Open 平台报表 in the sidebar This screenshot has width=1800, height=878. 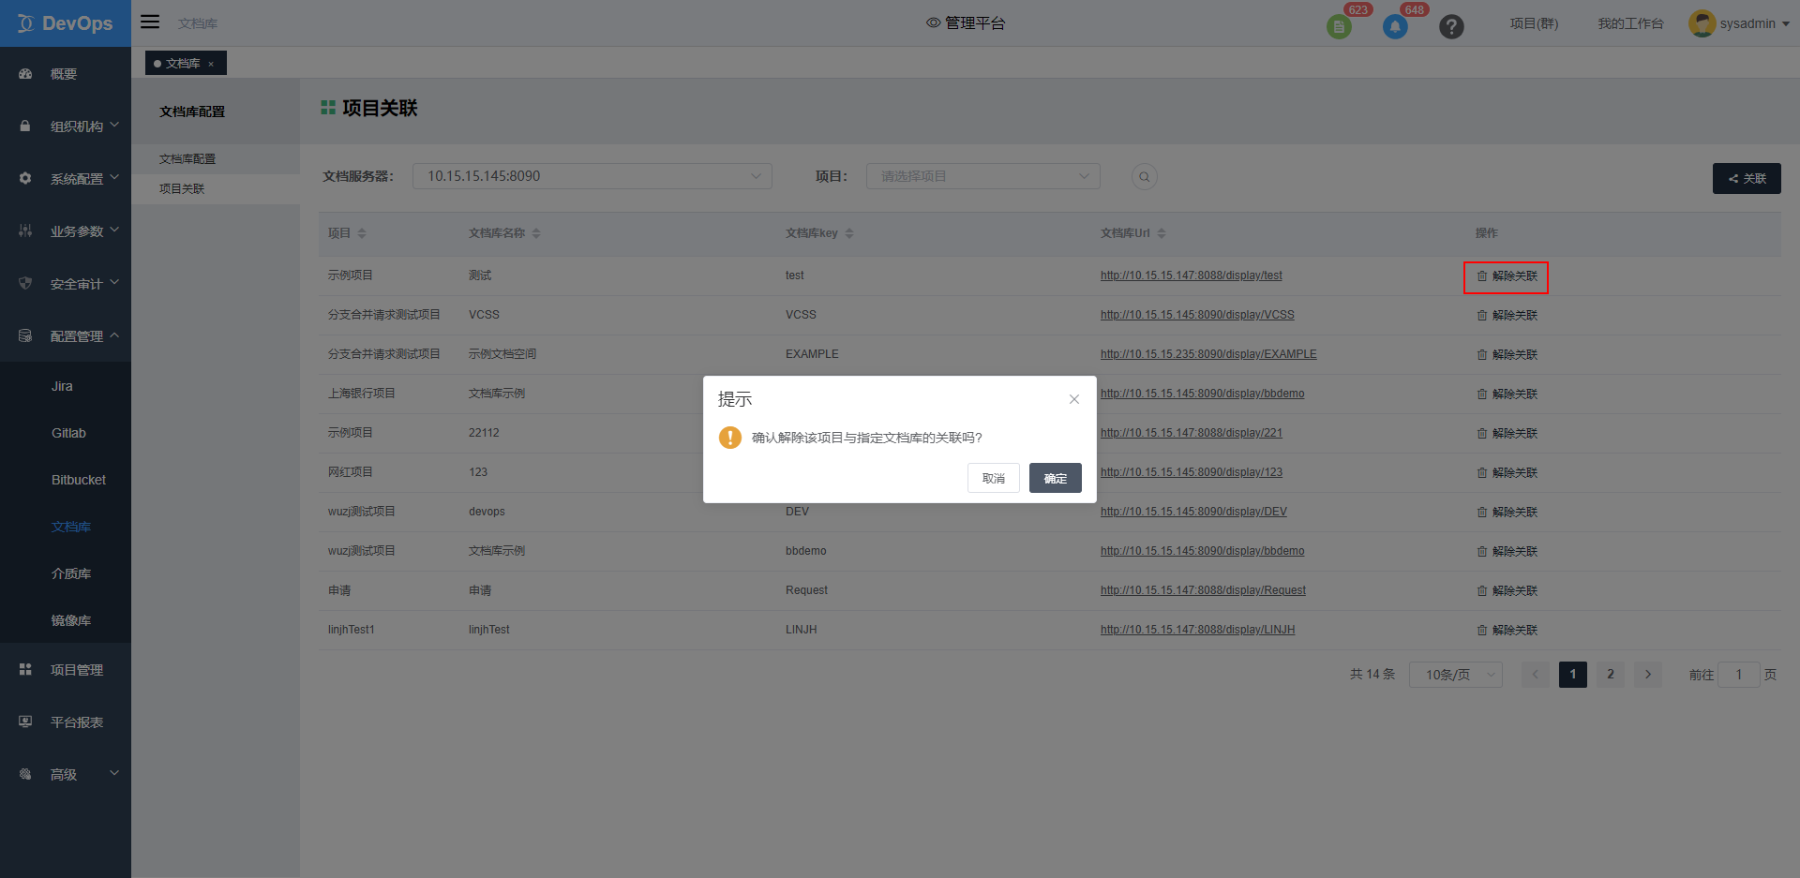66,722
